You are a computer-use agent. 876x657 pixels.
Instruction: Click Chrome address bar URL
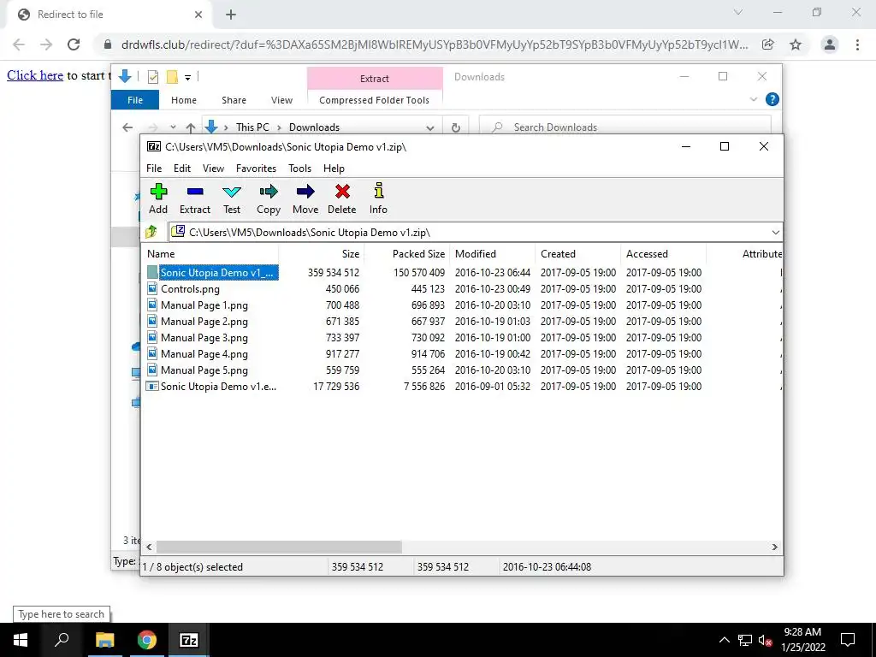[x=434, y=44]
